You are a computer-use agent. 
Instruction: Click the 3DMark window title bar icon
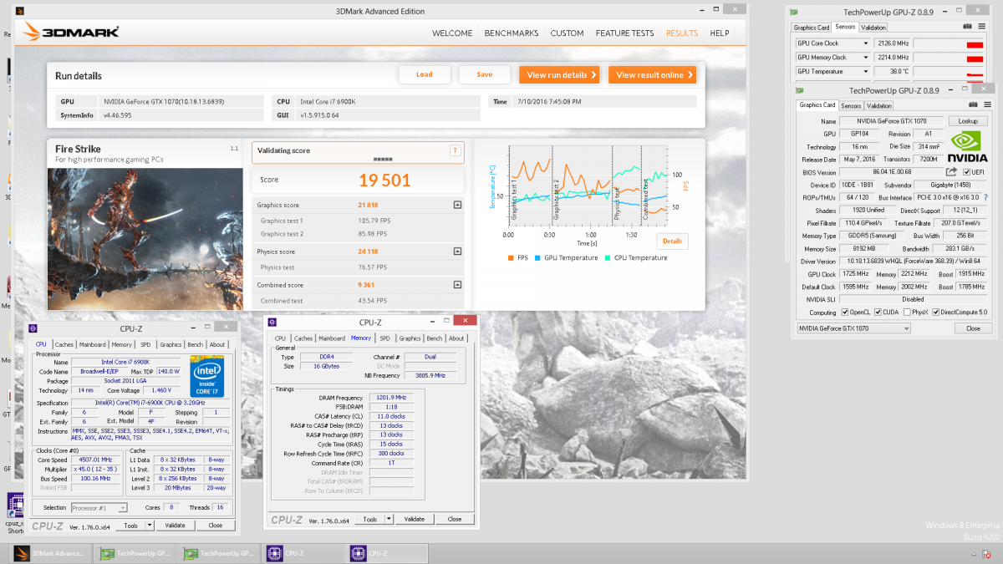point(20,11)
